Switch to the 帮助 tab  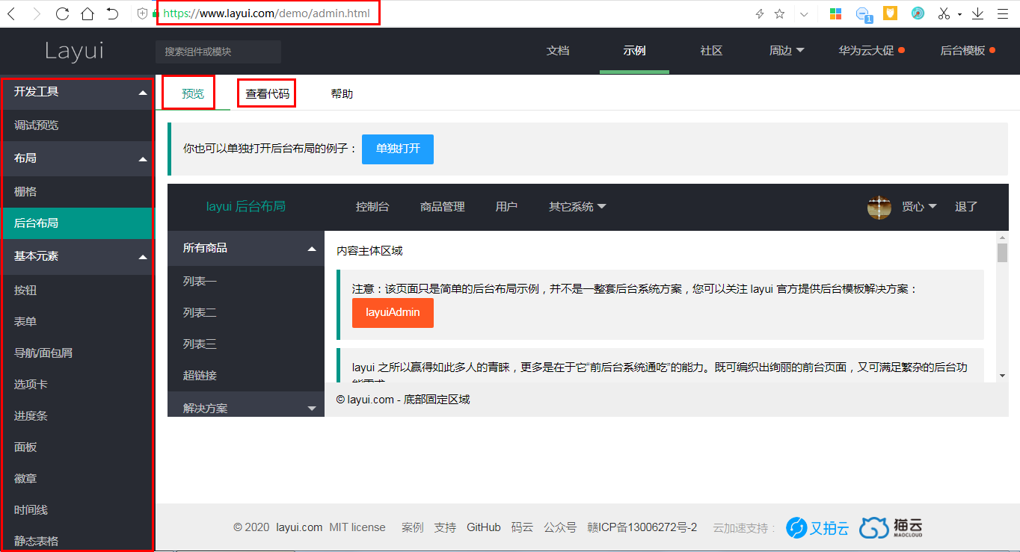pos(342,94)
